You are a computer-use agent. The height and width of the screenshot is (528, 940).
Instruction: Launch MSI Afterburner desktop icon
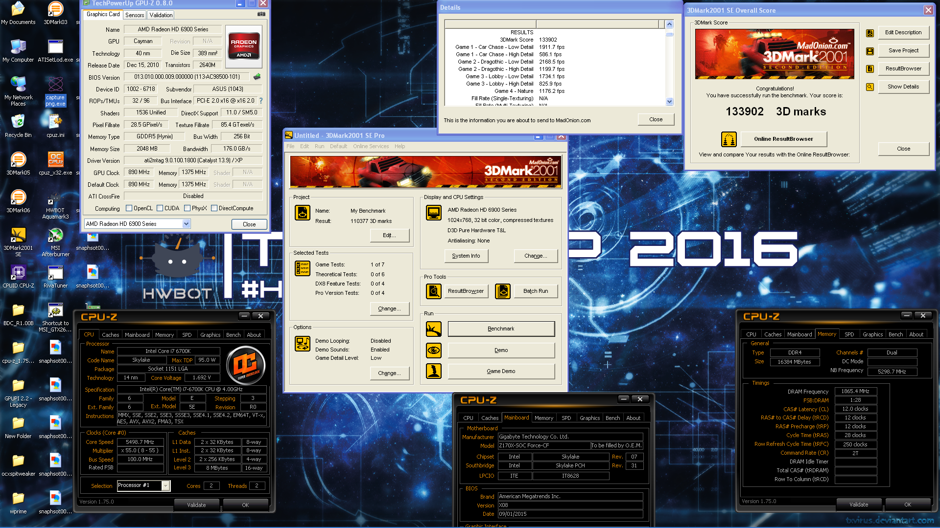[x=55, y=242]
